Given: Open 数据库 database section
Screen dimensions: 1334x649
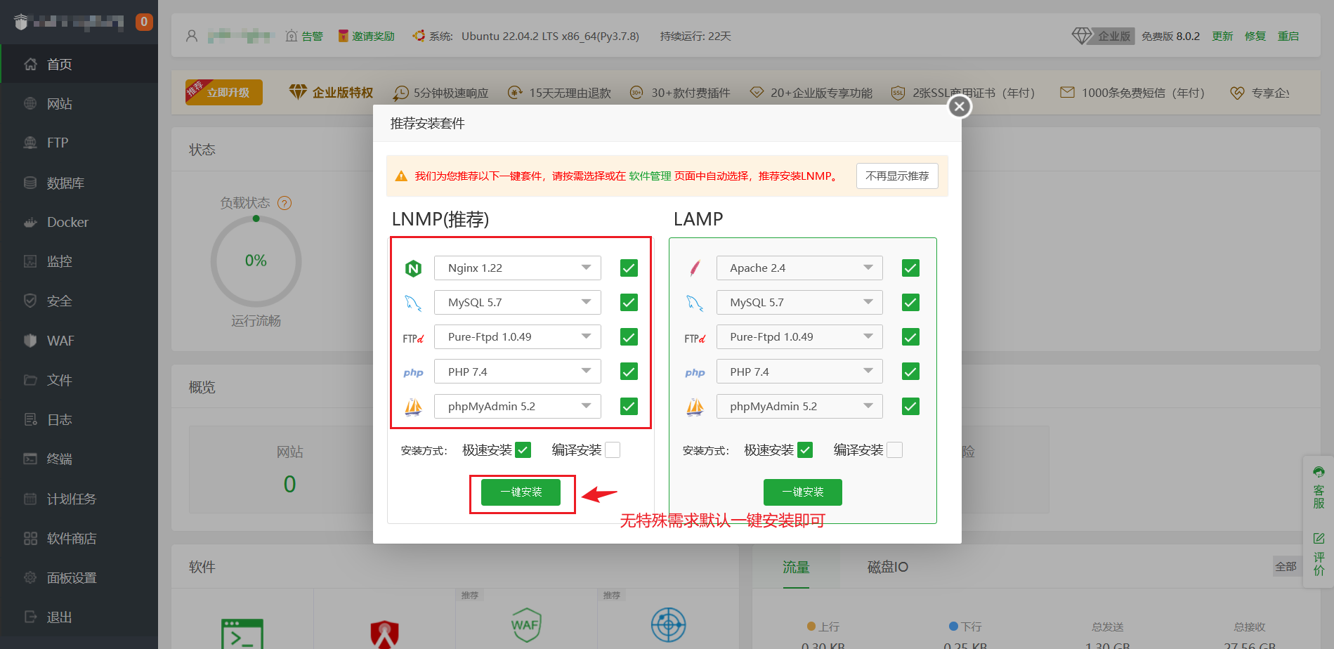Looking at the screenshot, I should point(79,183).
